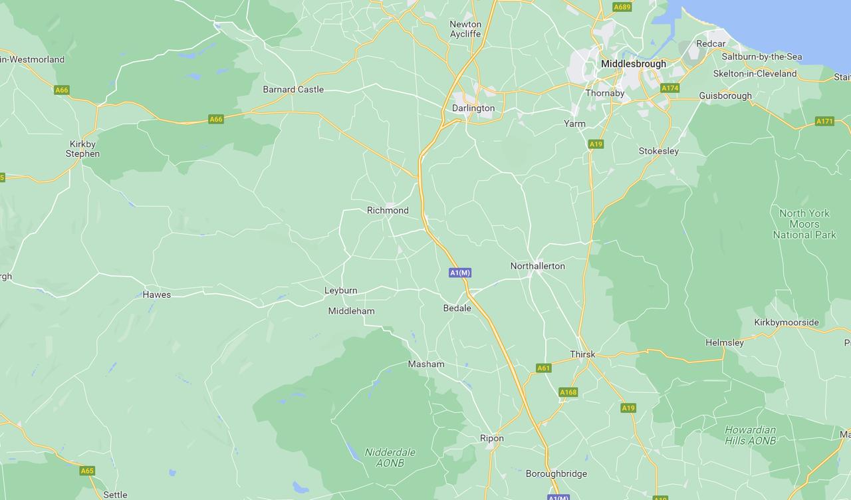Image resolution: width=851 pixels, height=500 pixels.
Task: Click the North York Moors National Park label
Action: [804, 224]
